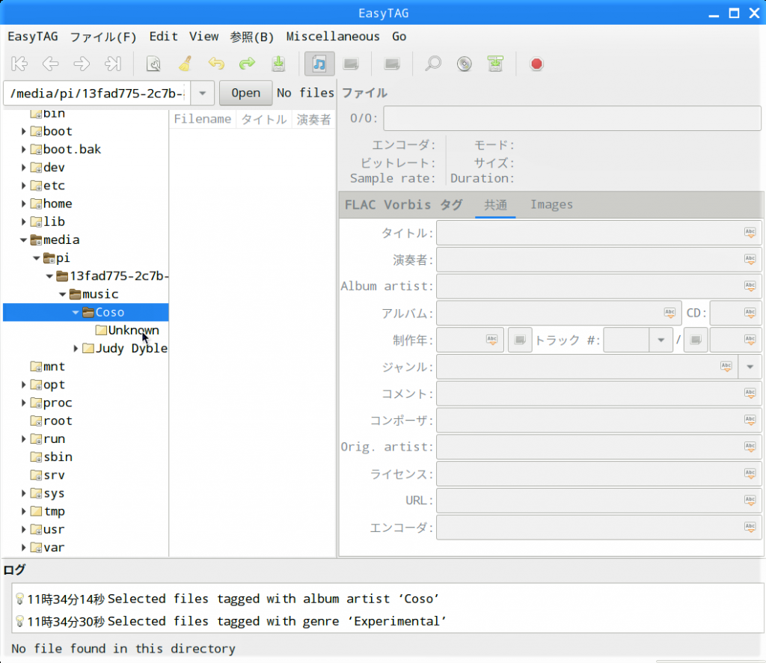Open the genre dropdown arrow

[x=750, y=367]
